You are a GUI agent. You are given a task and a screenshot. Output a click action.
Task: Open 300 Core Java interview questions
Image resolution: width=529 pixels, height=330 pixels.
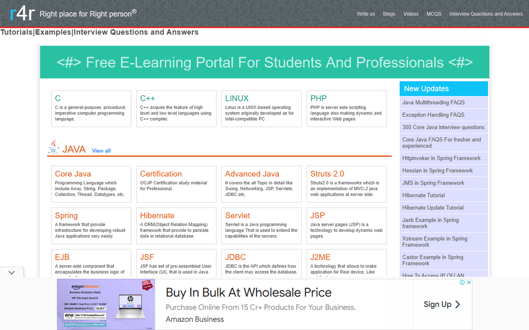click(444, 127)
